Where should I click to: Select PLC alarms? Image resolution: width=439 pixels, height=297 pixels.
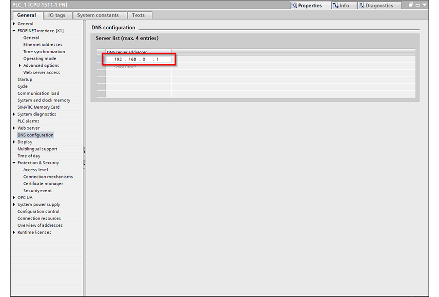click(28, 121)
